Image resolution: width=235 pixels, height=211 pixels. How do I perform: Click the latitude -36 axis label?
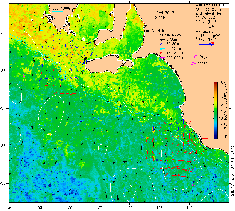tap(3, 71)
